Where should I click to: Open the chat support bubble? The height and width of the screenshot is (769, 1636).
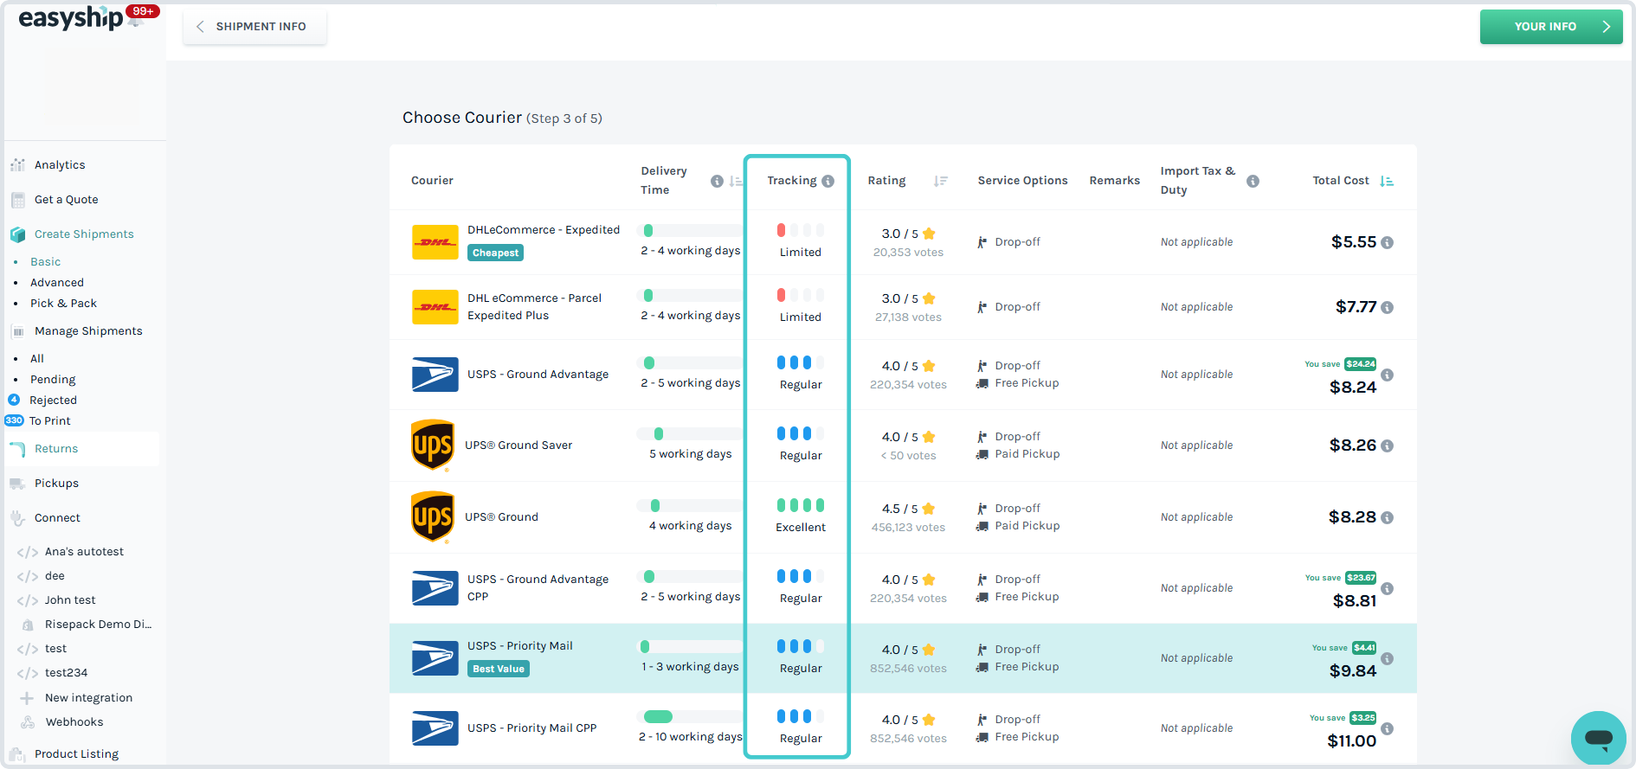click(x=1599, y=739)
